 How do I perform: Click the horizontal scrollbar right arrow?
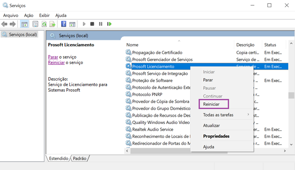(x=285, y=151)
